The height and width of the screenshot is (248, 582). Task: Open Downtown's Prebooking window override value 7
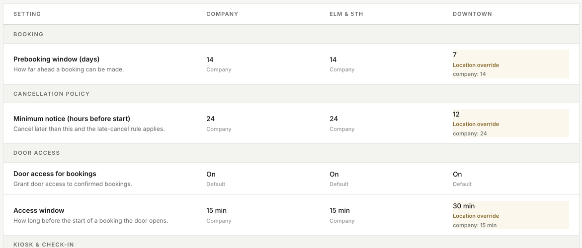pos(455,55)
